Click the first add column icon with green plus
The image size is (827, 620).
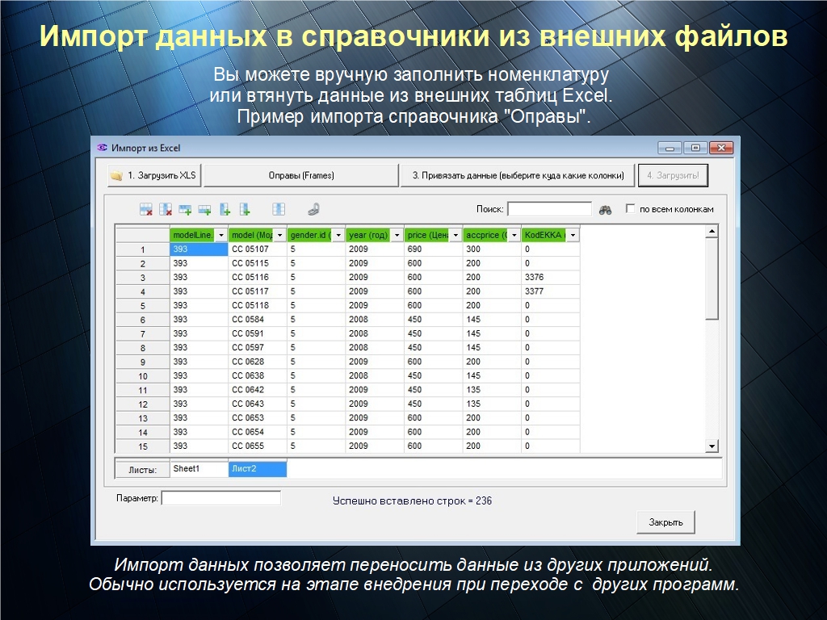[x=225, y=209]
